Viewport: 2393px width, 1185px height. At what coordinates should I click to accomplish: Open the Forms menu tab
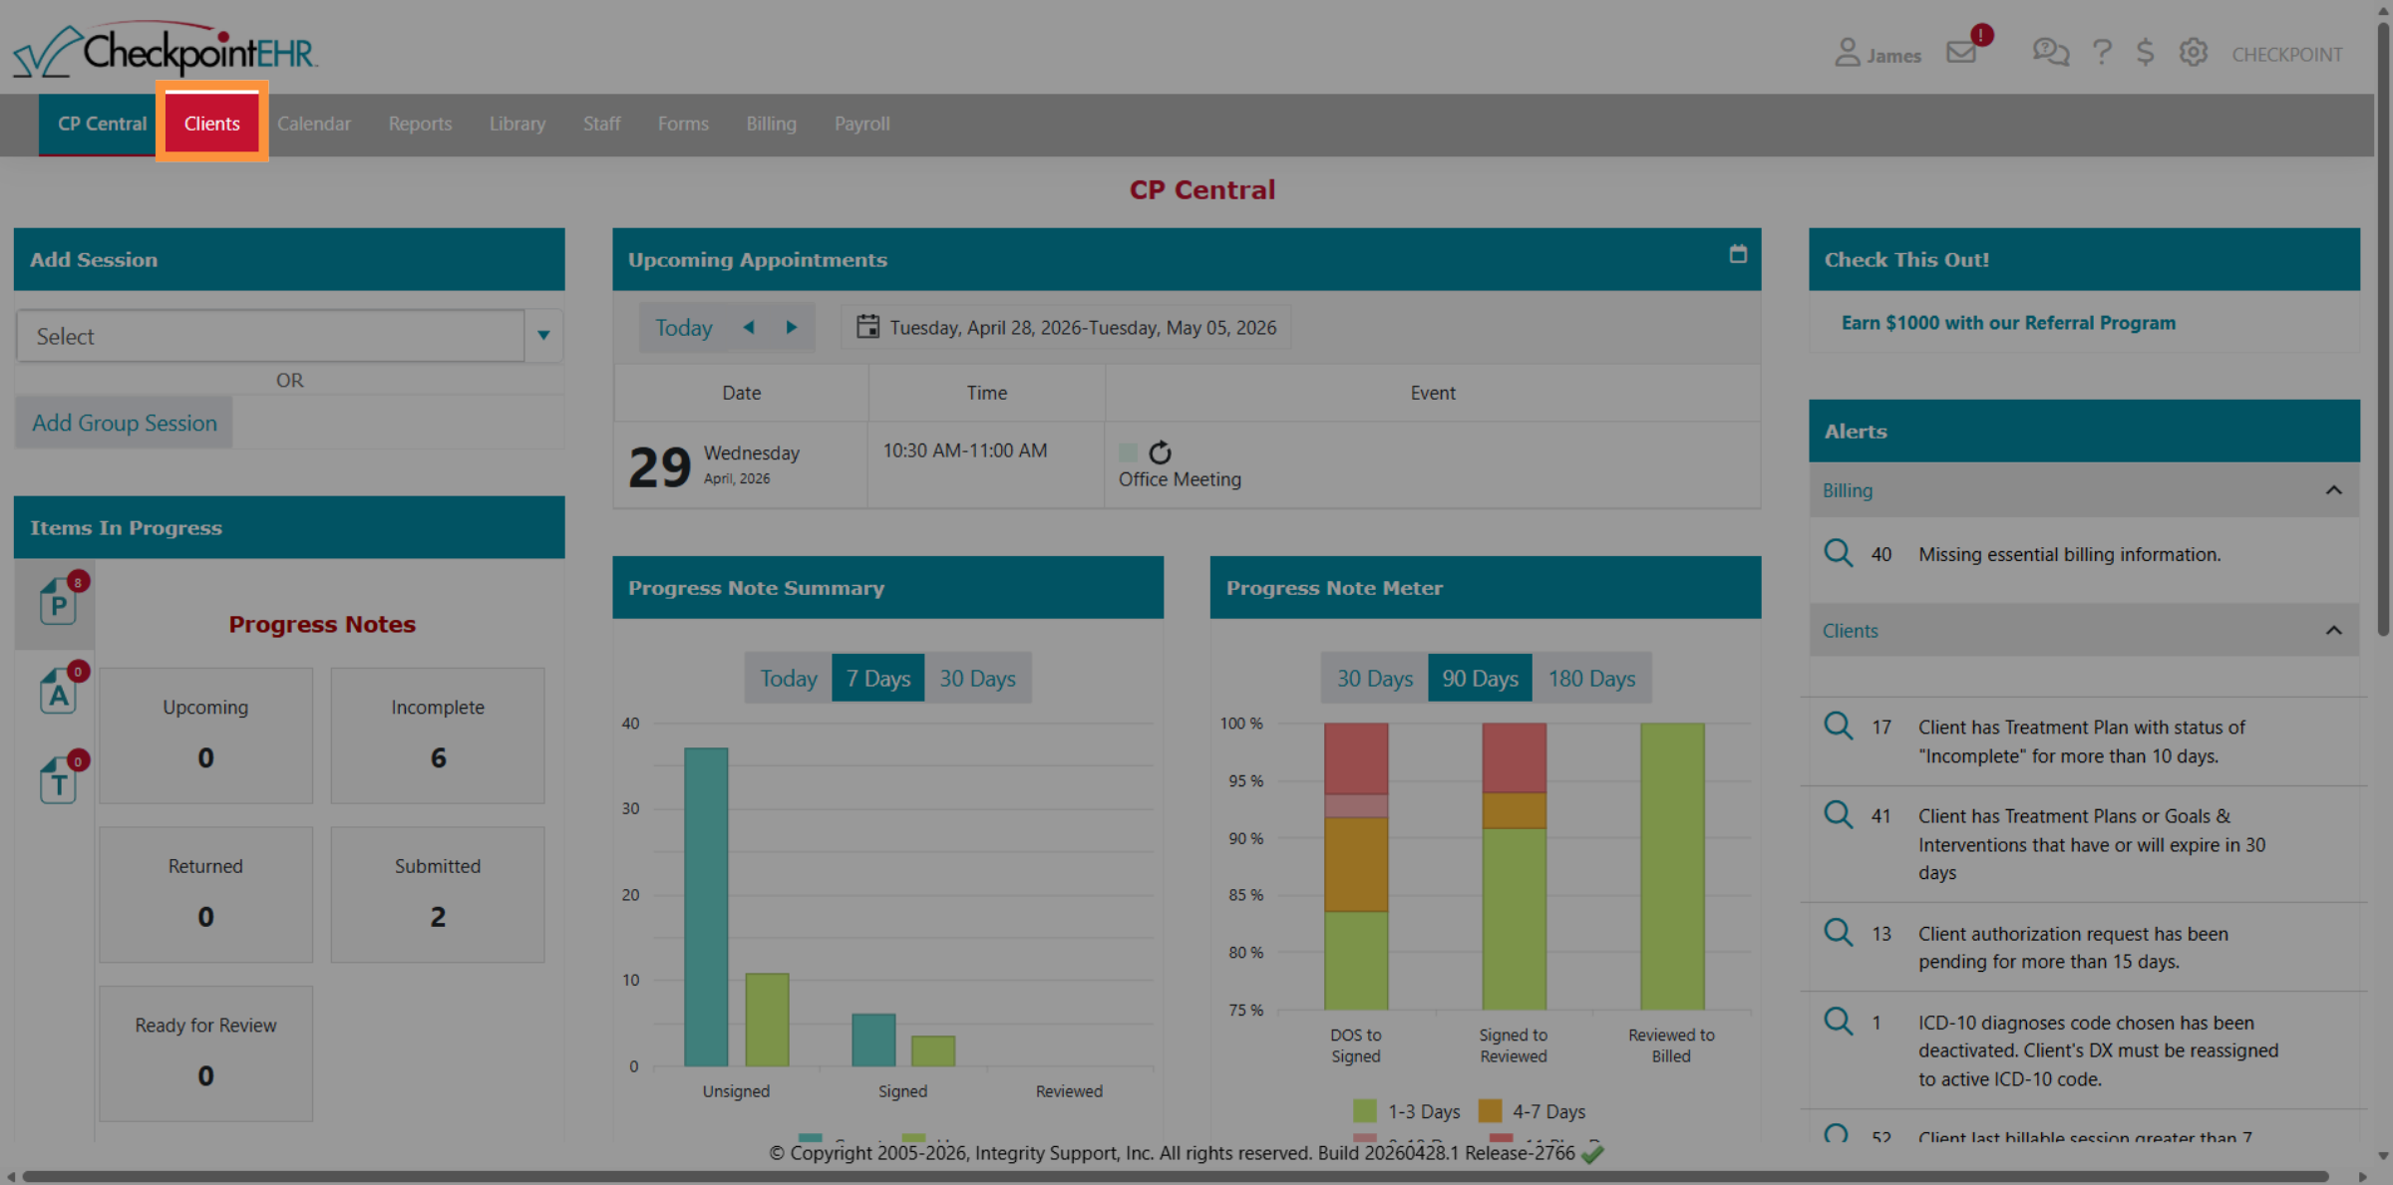point(683,124)
